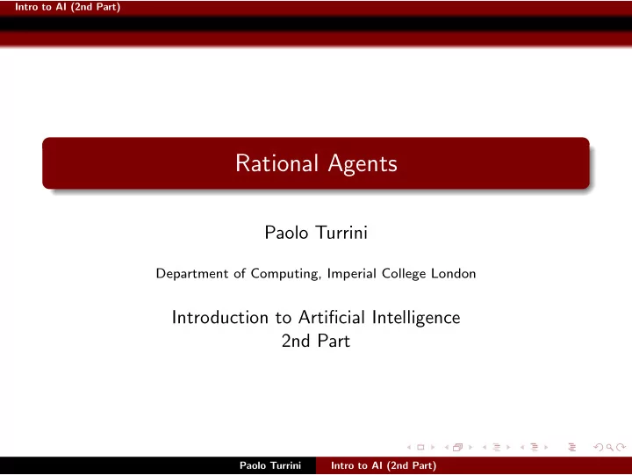Click the 'Rational Agents' title block
Viewport: 632px width, 475px height.
point(316,163)
